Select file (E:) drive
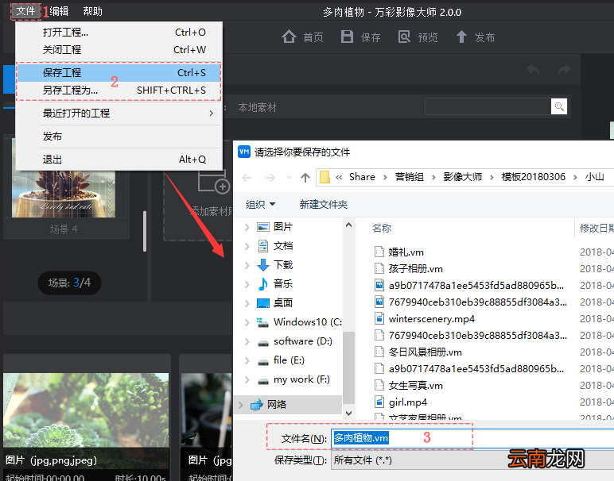The height and width of the screenshot is (481, 614). coord(289,360)
